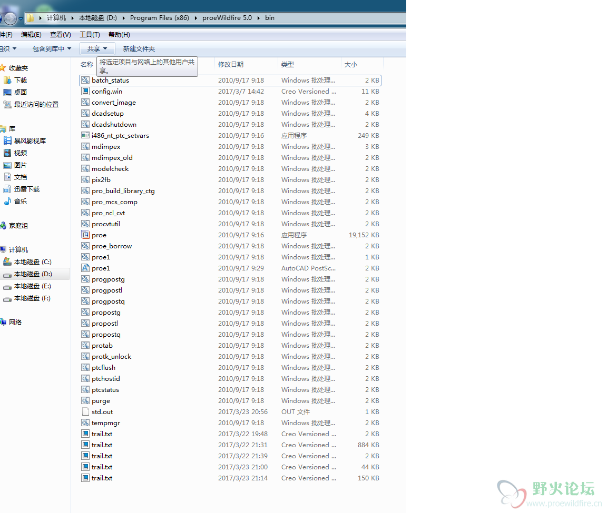The image size is (607, 513).
Task: Sort by 类型 column header
Action: [309, 65]
